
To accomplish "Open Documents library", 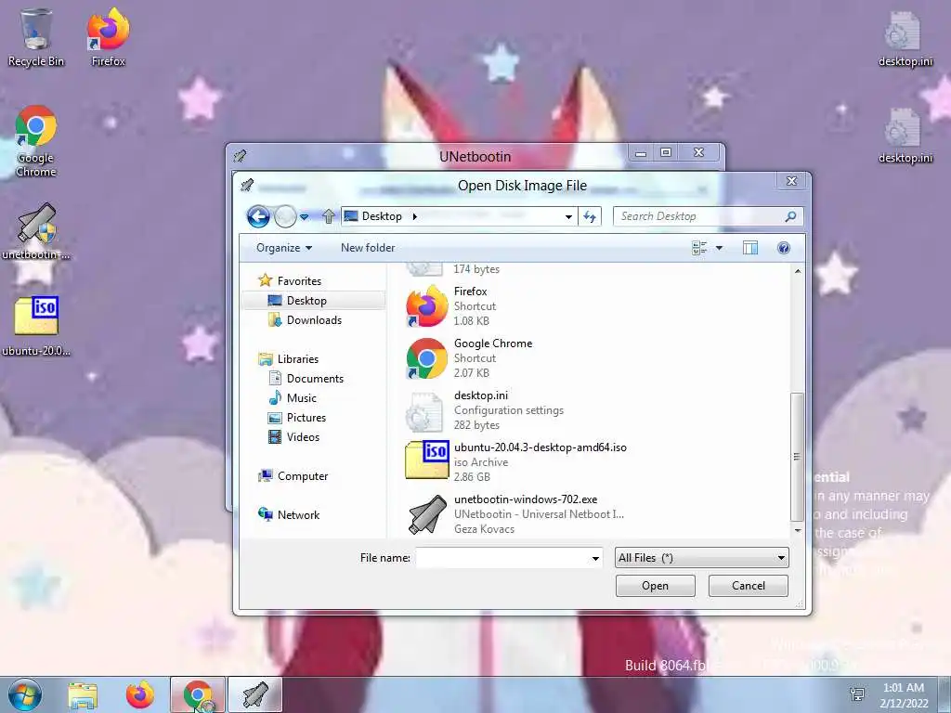I will point(315,379).
